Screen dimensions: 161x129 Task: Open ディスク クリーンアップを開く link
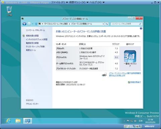tap(36, 46)
